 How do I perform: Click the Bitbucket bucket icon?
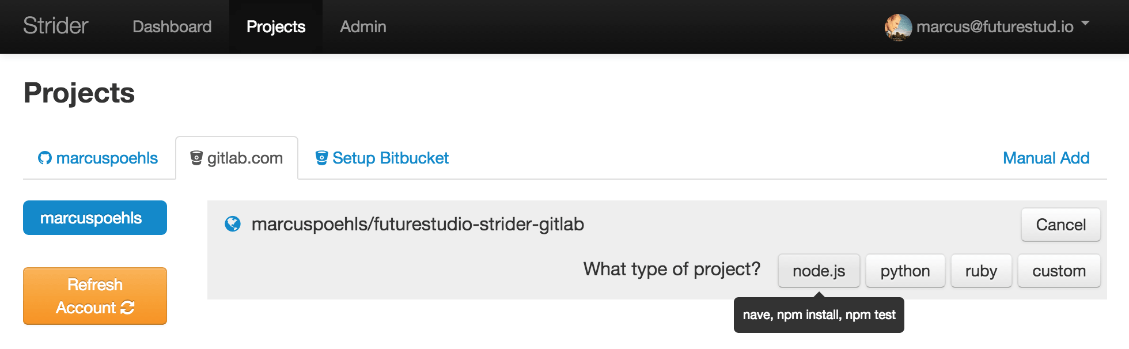point(321,158)
